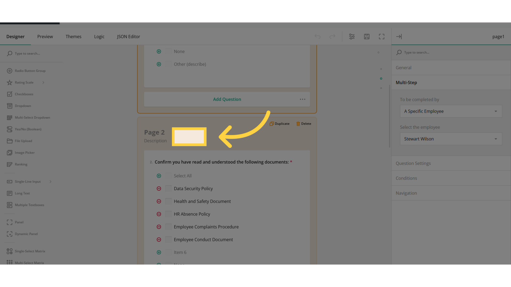Open survey settings sliders icon
Screen dimensions: 511x287
(352, 36)
